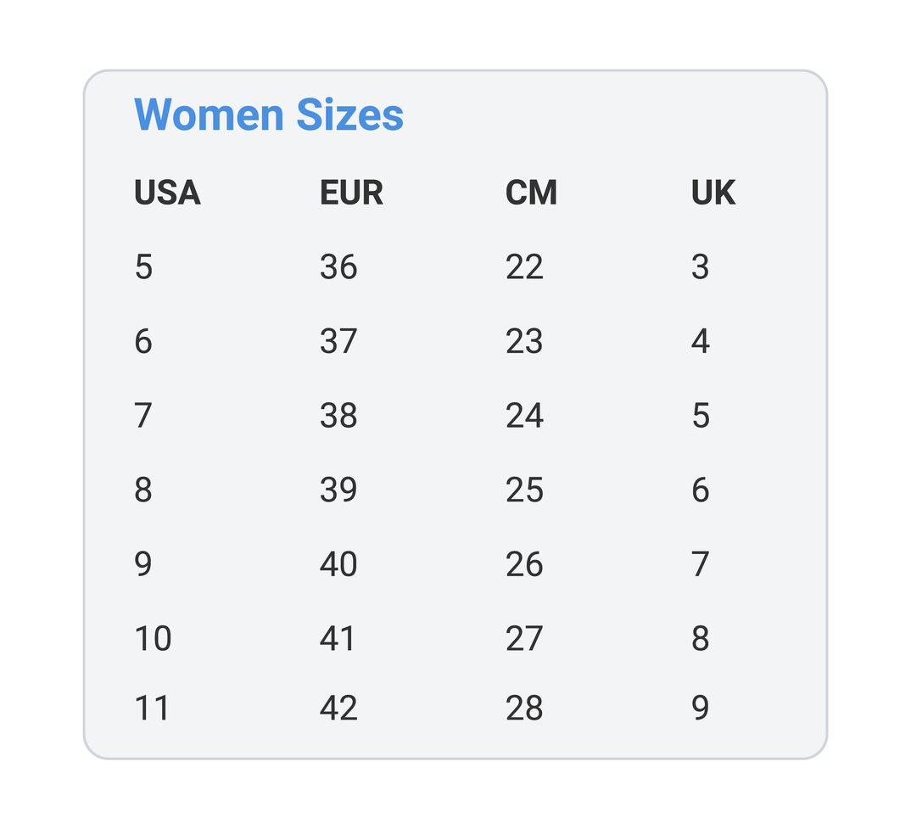Screen dimensions: 911x829
Task: Click EUR size 41 value
Action: click(338, 638)
